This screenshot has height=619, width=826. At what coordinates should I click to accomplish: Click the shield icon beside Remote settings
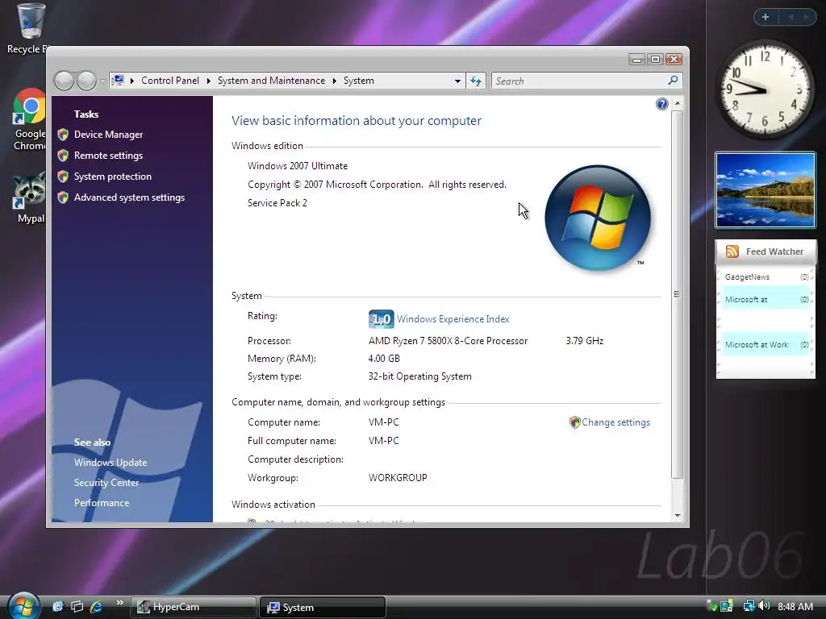point(63,156)
